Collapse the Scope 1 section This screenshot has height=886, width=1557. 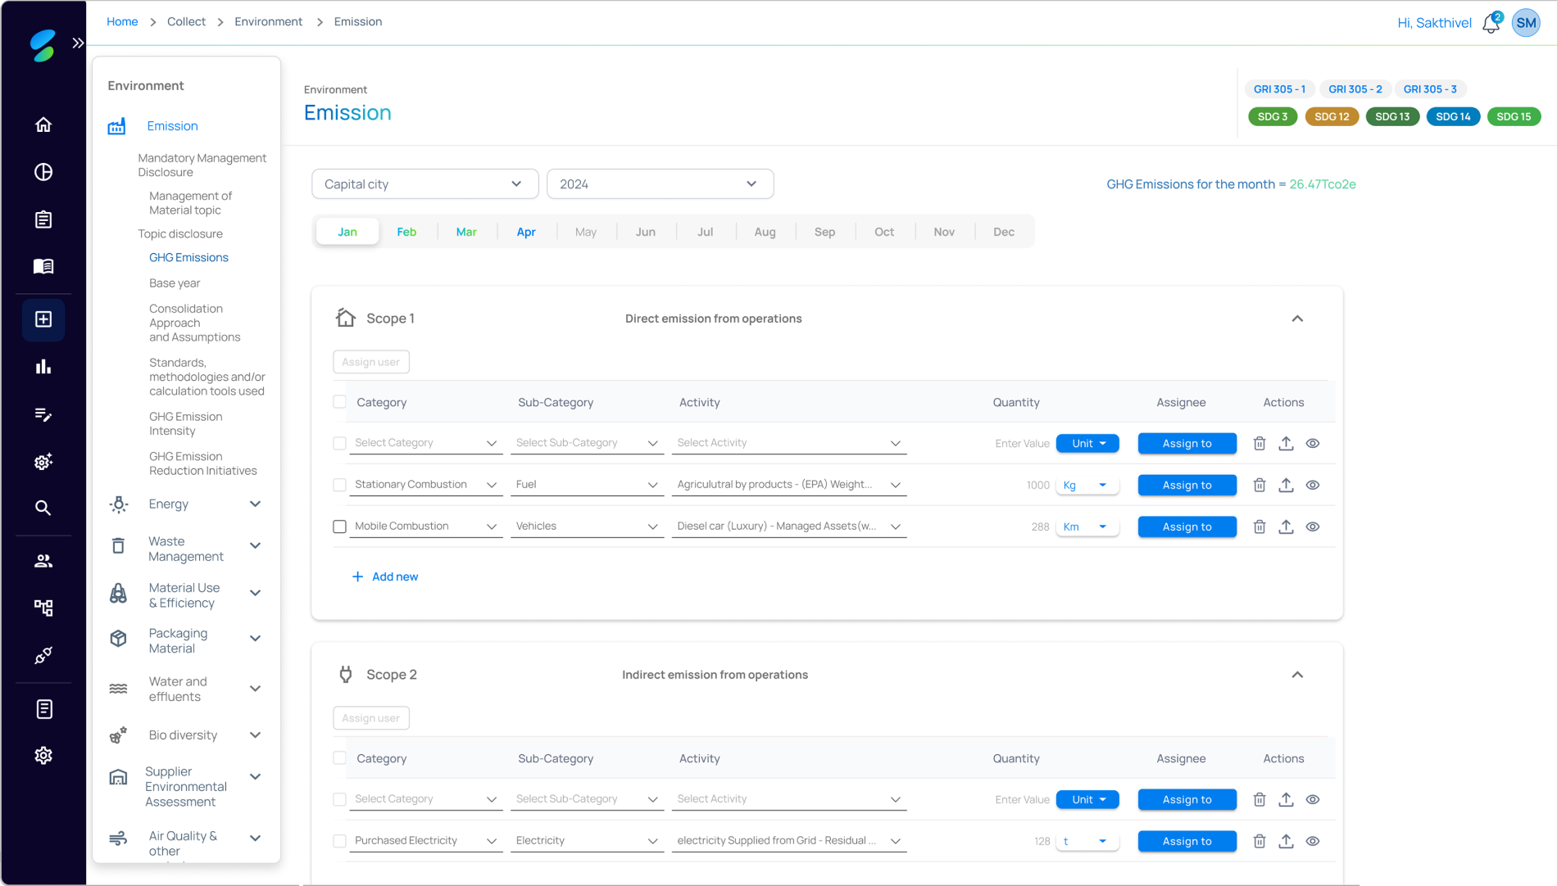tap(1297, 319)
